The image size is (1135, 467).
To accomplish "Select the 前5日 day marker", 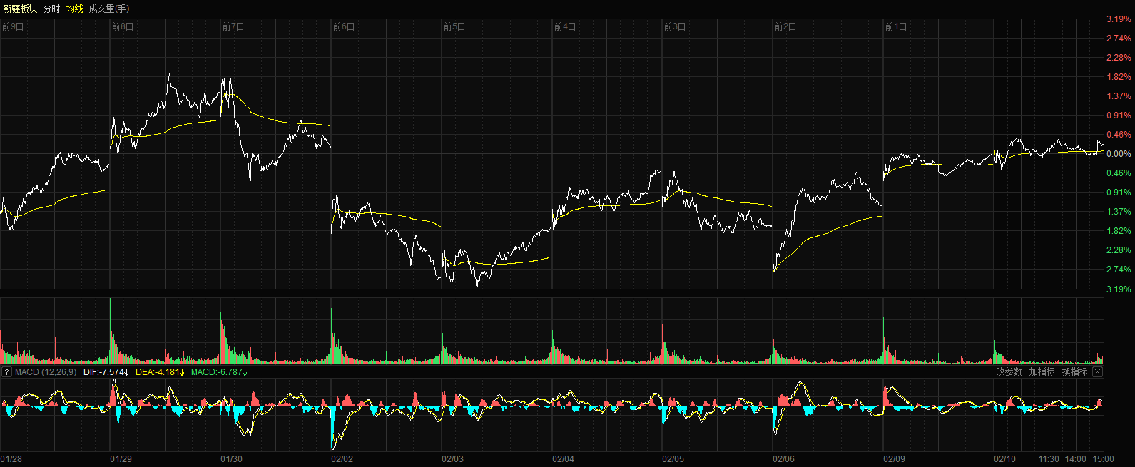I will pyautogui.click(x=454, y=26).
